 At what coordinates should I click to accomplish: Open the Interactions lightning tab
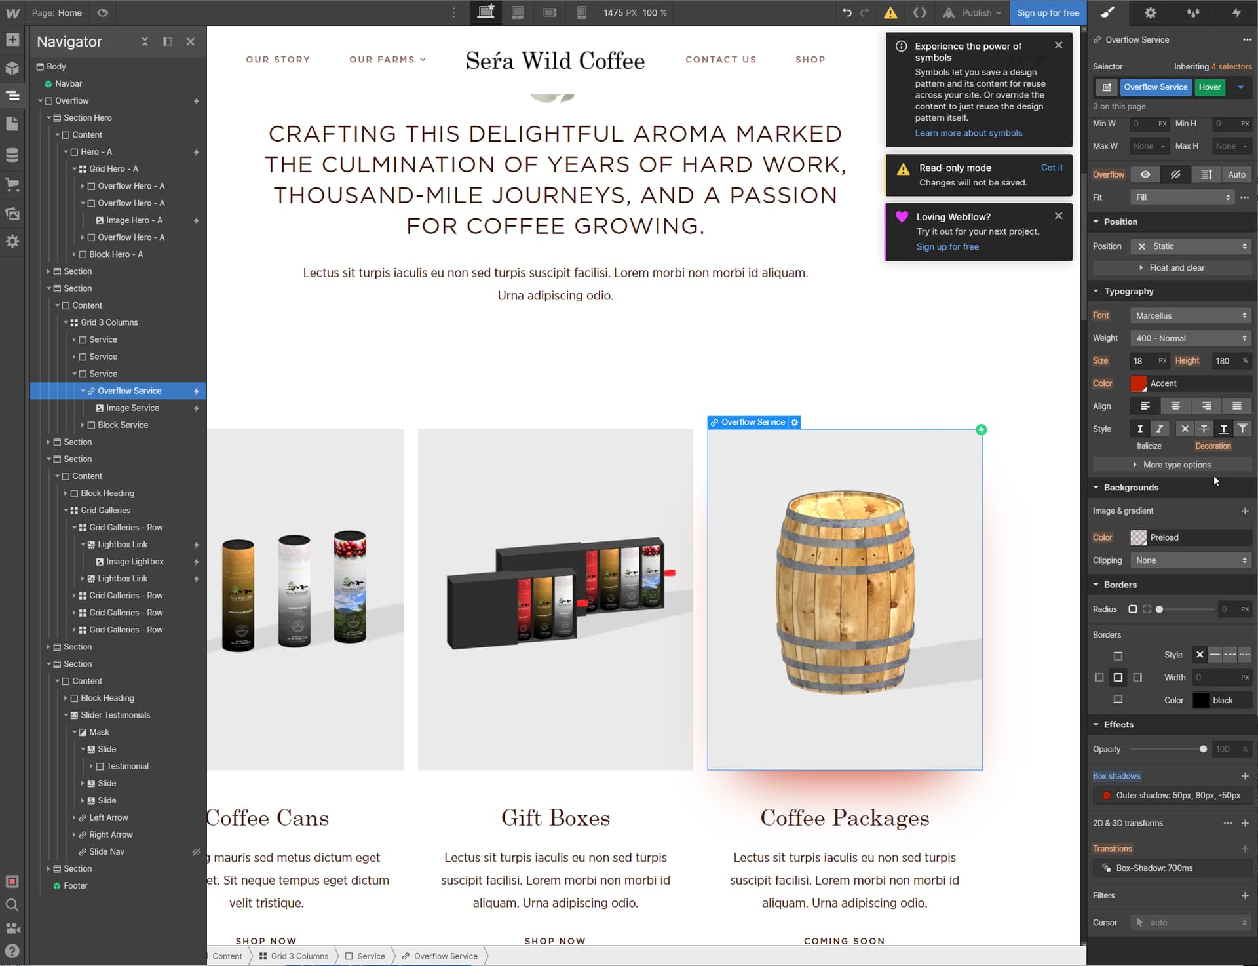[1236, 12]
